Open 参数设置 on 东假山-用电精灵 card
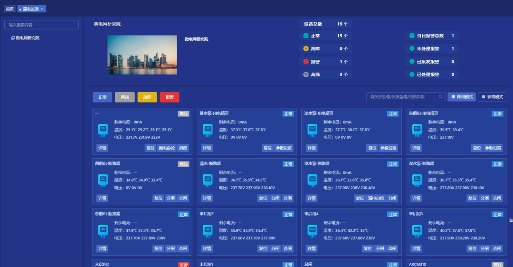The image size is (513, 267). 493,148
